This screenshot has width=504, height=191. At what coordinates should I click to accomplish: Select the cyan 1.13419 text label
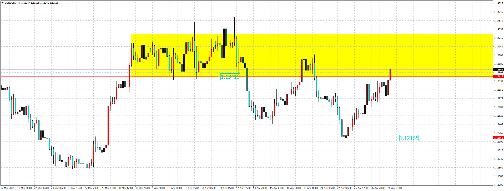(x=230, y=77)
